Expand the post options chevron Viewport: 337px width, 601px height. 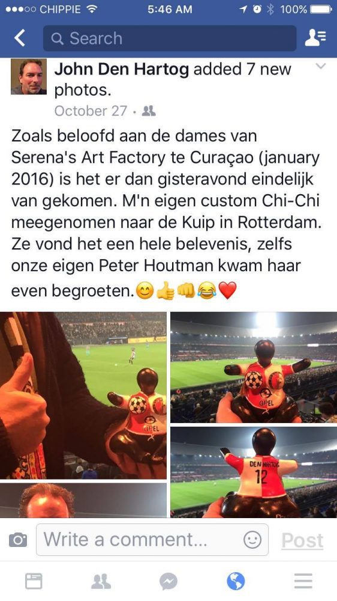coord(321,66)
